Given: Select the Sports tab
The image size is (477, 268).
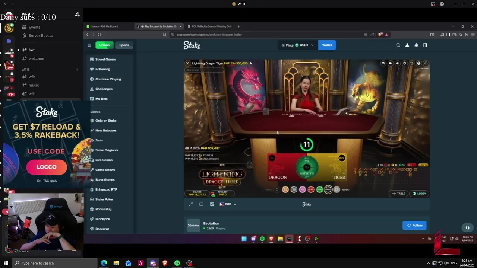Looking at the screenshot, I should 124,45.
